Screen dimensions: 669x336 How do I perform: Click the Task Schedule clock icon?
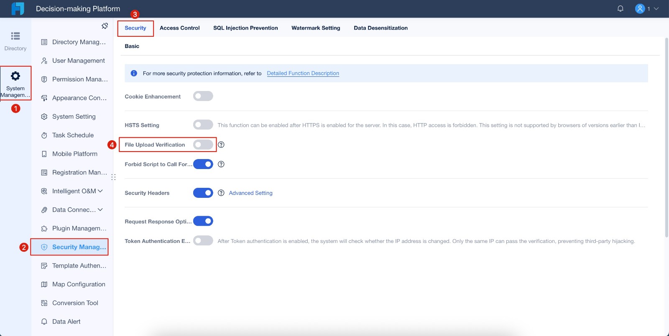pos(44,135)
